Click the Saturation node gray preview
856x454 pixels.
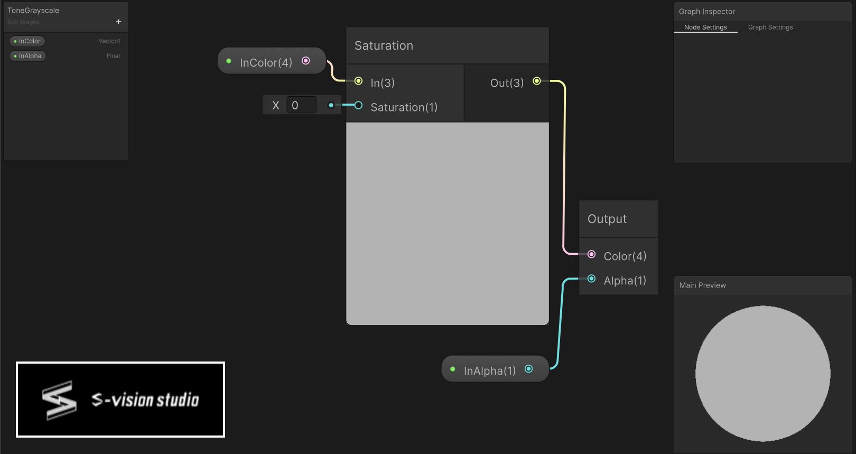pos(448,224)
